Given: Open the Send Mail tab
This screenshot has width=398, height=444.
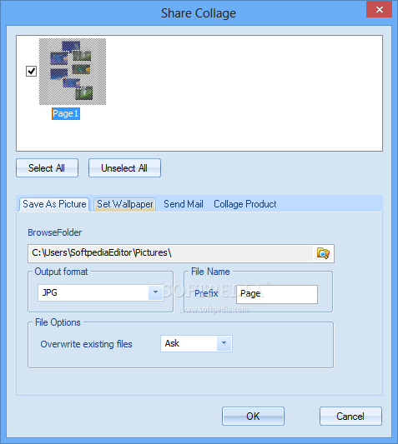Looking at the screenshot, I should (184, 204).
